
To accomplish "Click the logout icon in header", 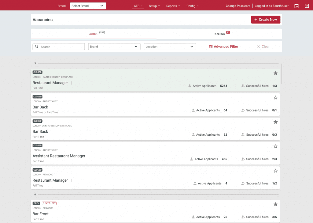I will [x=307, y=6].
